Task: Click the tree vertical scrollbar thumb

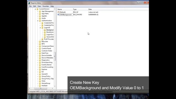Action: (x=55, y=56)
